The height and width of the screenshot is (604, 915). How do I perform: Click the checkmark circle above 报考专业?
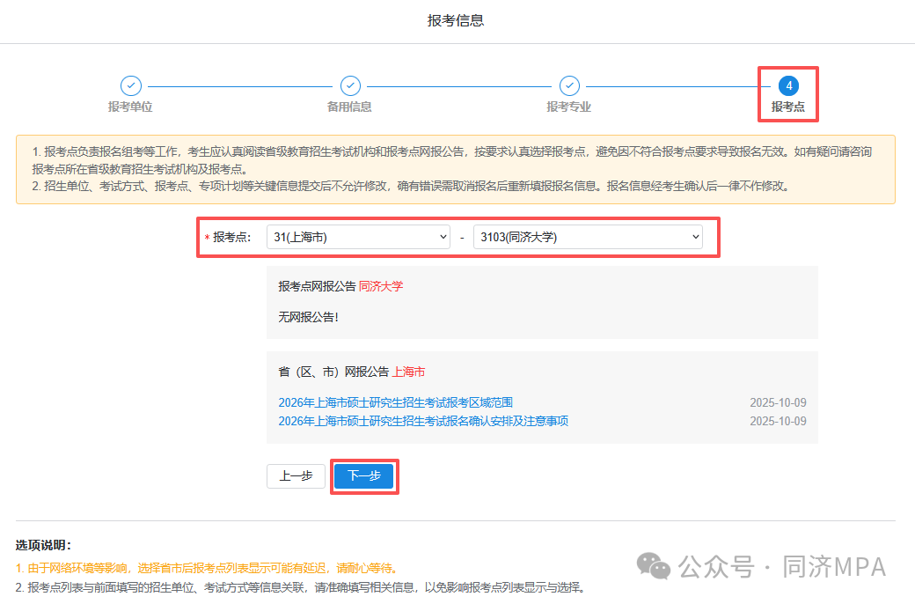click(x=569, y=86)
